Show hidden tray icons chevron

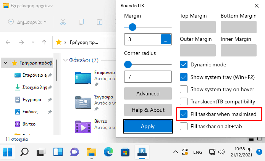tap(176, 152)
